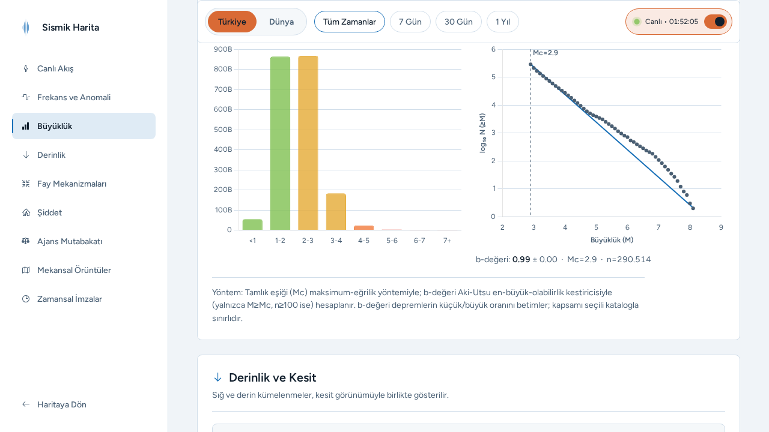Go to Frekans ve Anomali section
The width and height of the screenshot is (769, 432).
coord(84,97)
